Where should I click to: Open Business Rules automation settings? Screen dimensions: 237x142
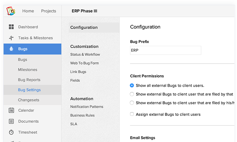tap(82, 115)
